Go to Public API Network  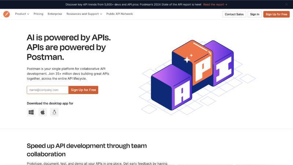(119, 14)
